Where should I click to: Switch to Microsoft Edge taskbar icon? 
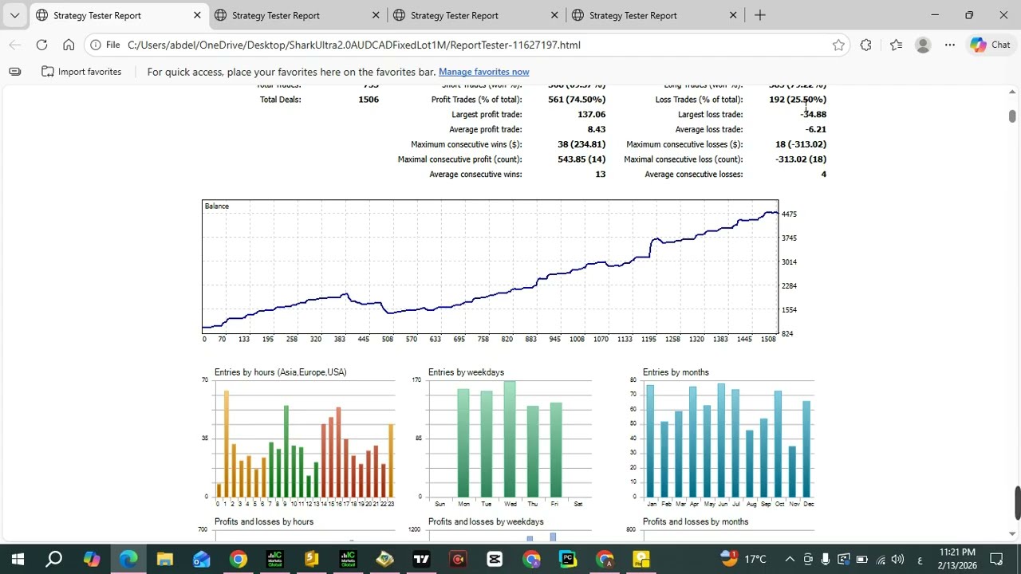(x=128, y=559)
